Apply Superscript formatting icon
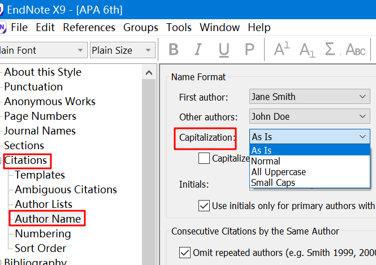This screenshot has width=376, height=265. pyautogui.click(x=282, y=49)
